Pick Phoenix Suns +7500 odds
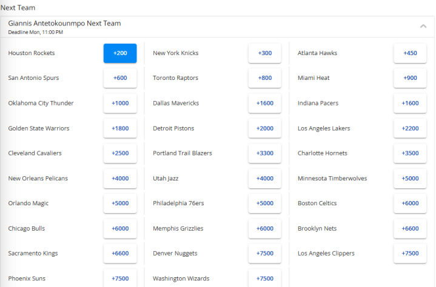 pyautogui.click(x=120, y=279)
